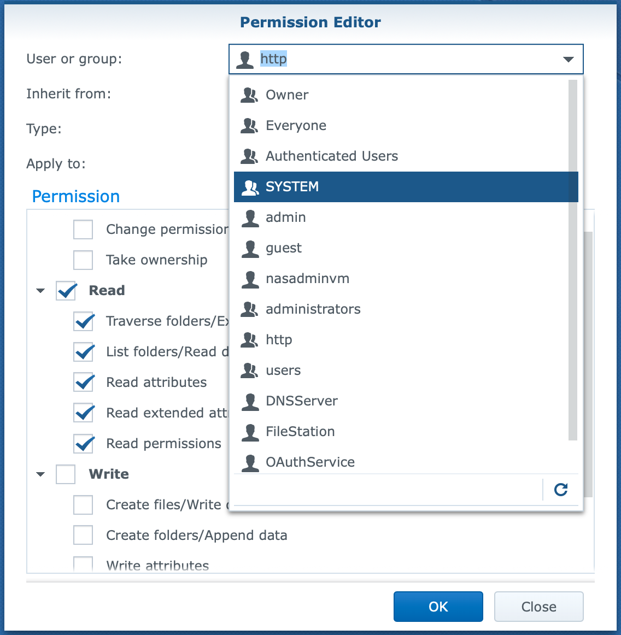Click the group icon beside Authenticated Users
Screen dimensions: 621x635
coord(249,156)
